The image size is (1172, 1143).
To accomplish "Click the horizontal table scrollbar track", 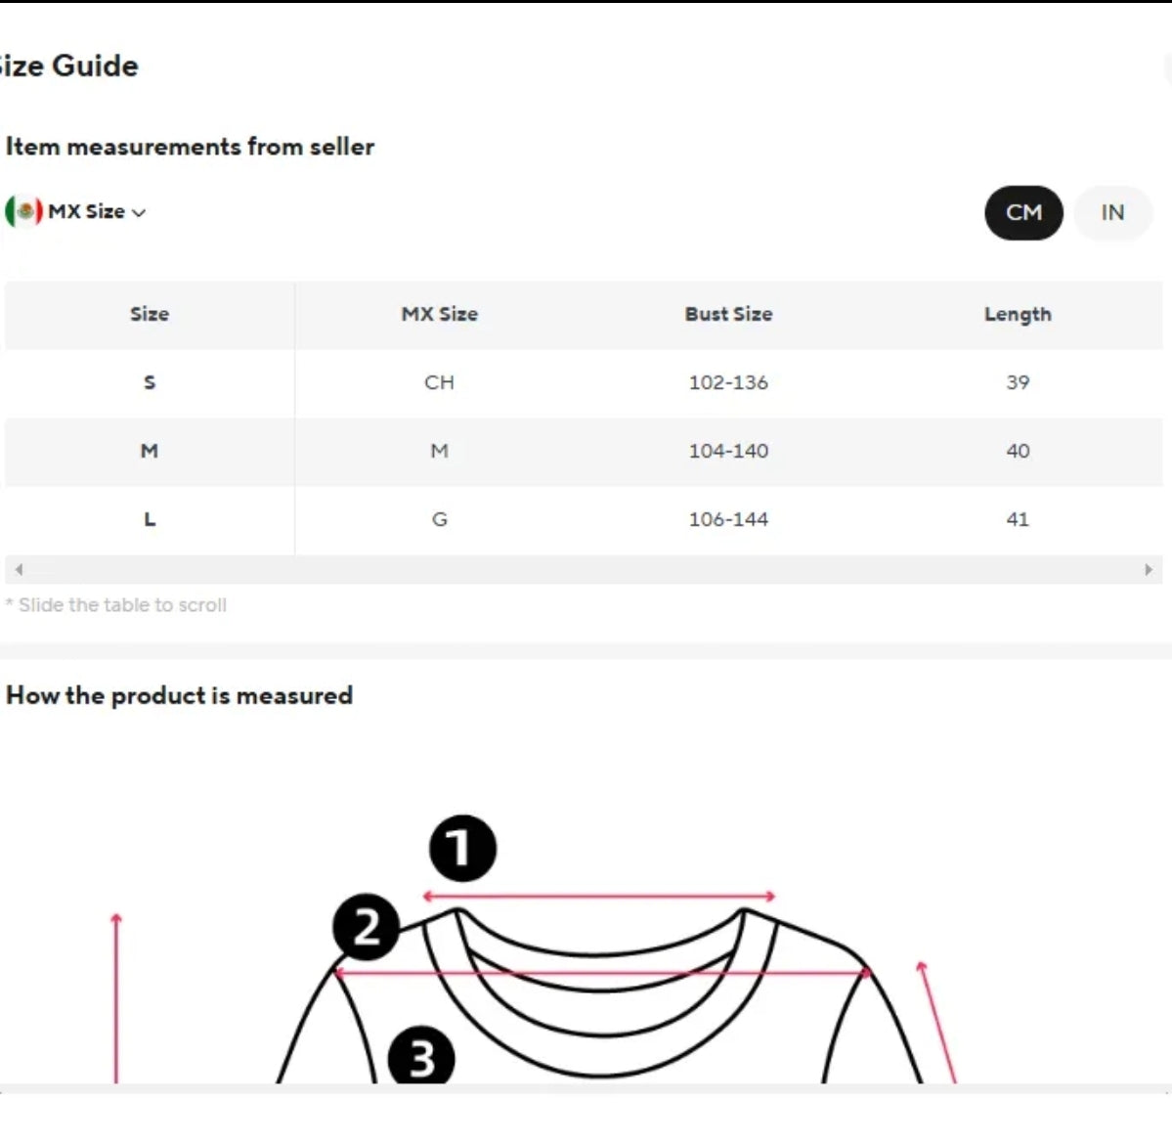I will tap(583, 569).
